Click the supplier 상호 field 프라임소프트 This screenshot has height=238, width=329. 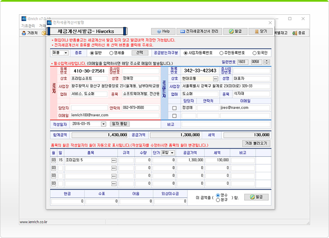(x=89, y=79)
